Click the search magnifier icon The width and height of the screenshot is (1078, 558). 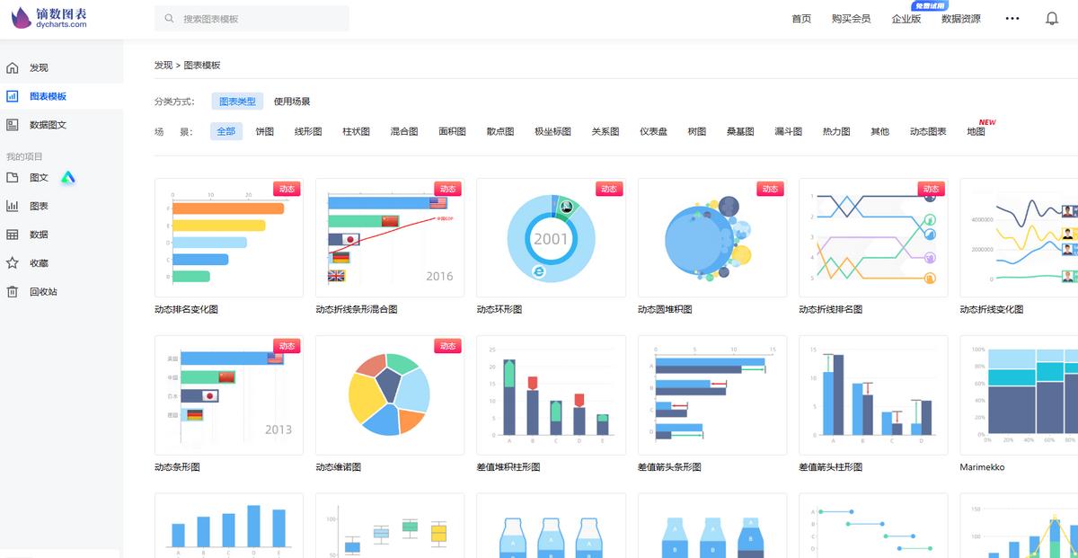pyautogui.click(x=170, y=19)
